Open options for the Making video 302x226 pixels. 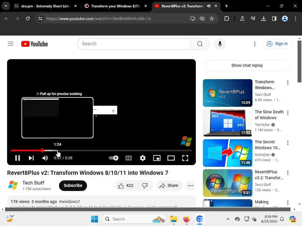[x=288, y=202]
